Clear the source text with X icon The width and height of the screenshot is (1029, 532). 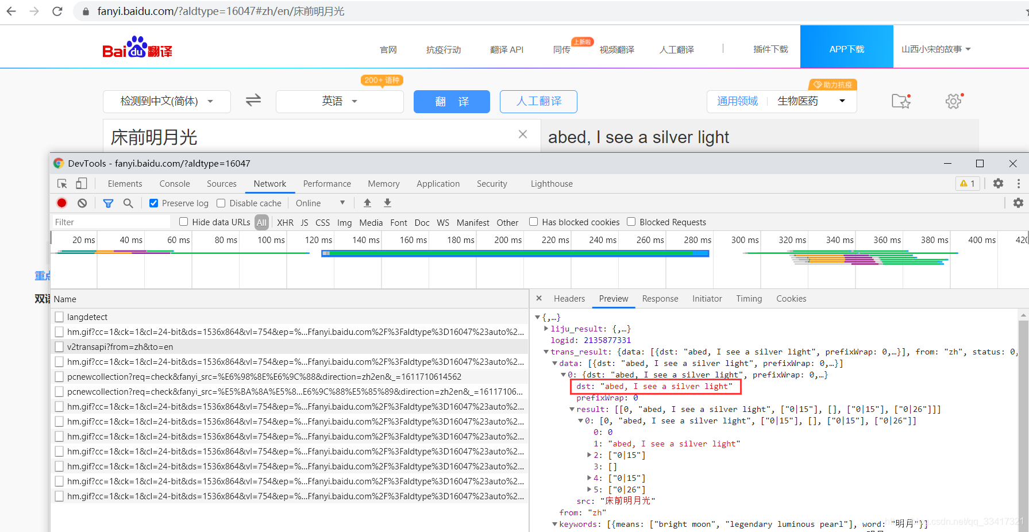tap(523, 134)
